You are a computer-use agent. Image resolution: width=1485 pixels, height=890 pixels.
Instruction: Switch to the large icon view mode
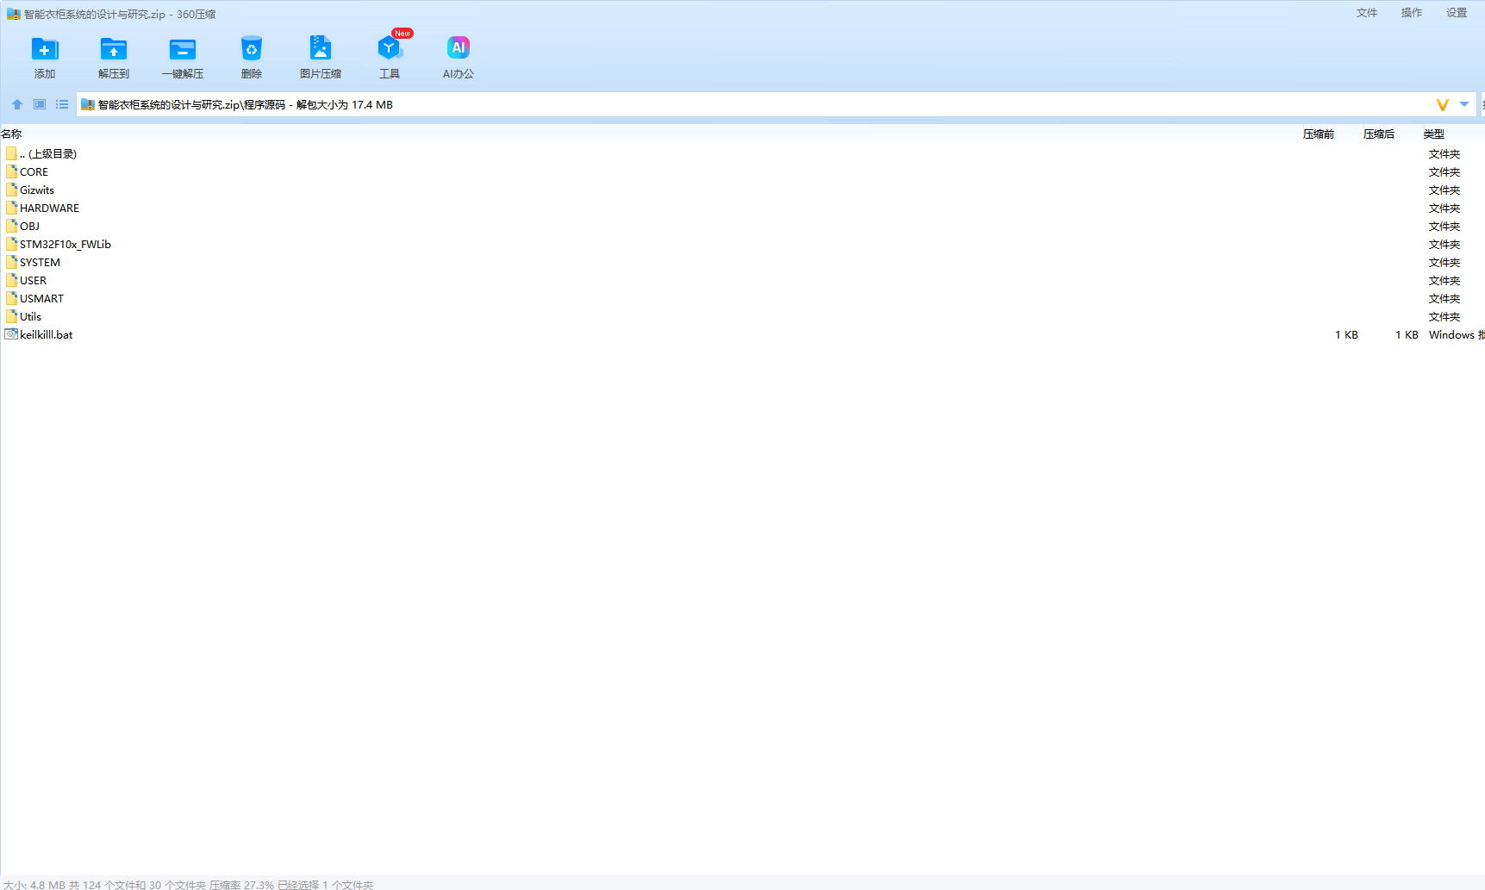point(40,104)
